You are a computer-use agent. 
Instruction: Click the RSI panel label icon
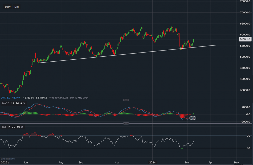point(4,127)
